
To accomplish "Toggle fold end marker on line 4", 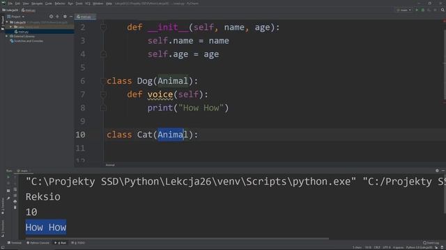I will tap(104, 54).
